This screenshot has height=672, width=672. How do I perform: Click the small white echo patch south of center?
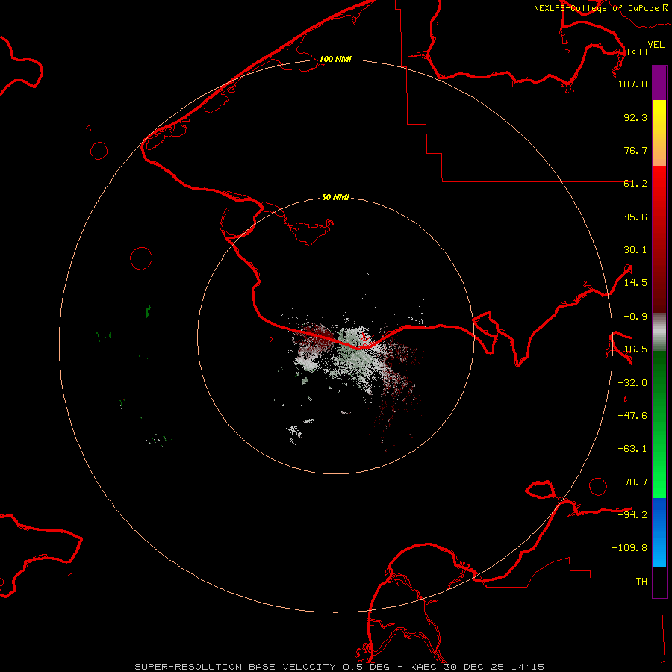click(294, 430)
